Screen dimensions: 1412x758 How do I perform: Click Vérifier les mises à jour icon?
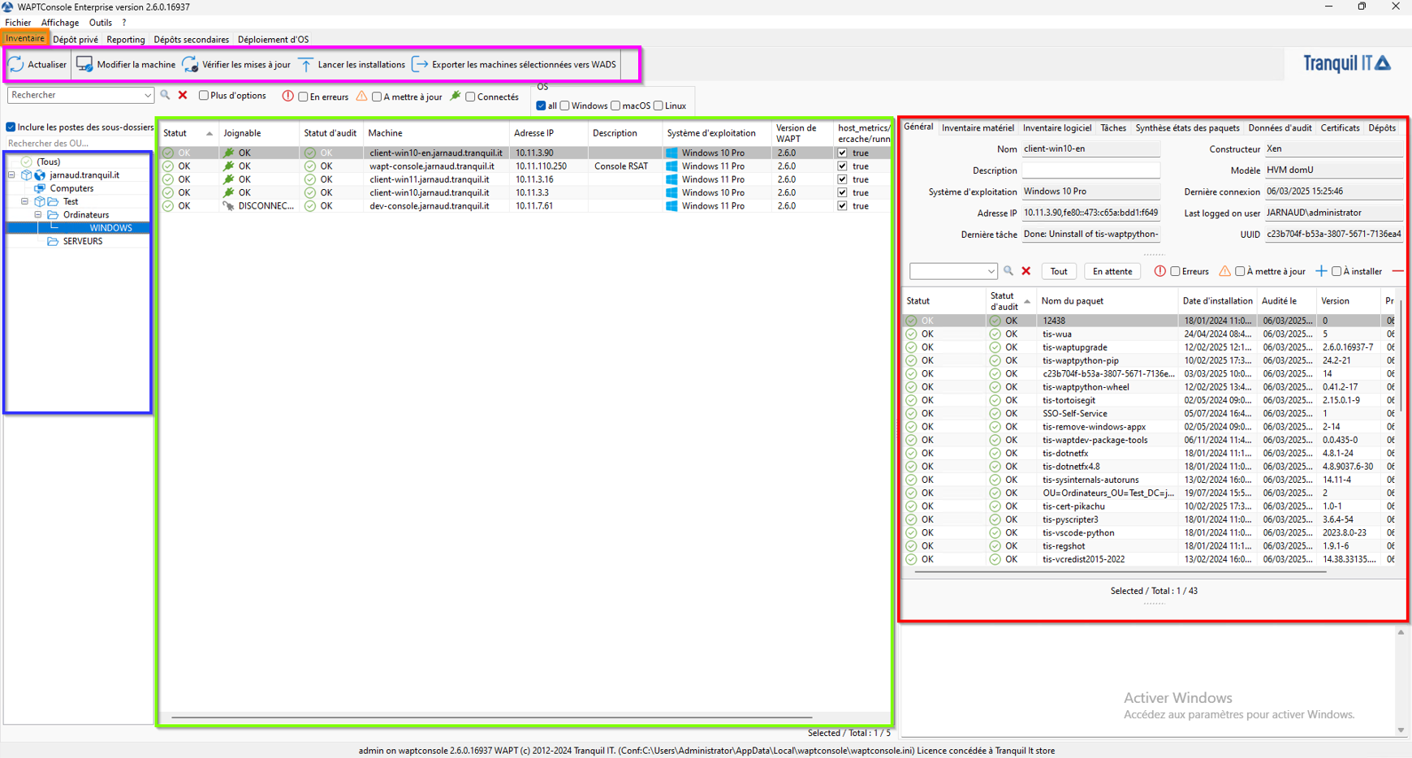[190, 65]
